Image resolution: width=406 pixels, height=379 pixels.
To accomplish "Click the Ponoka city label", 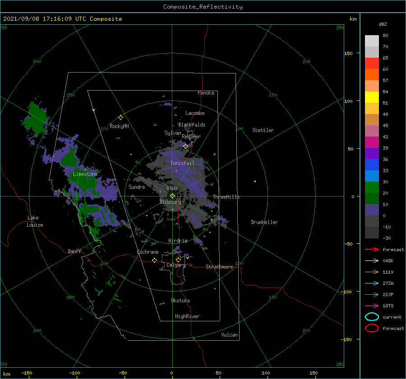I will (206, 93).
